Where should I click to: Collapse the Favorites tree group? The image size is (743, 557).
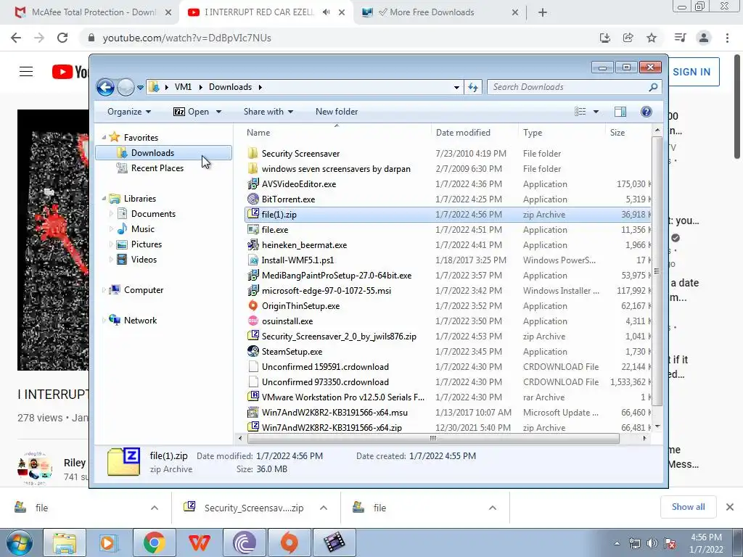pos(104,137)
